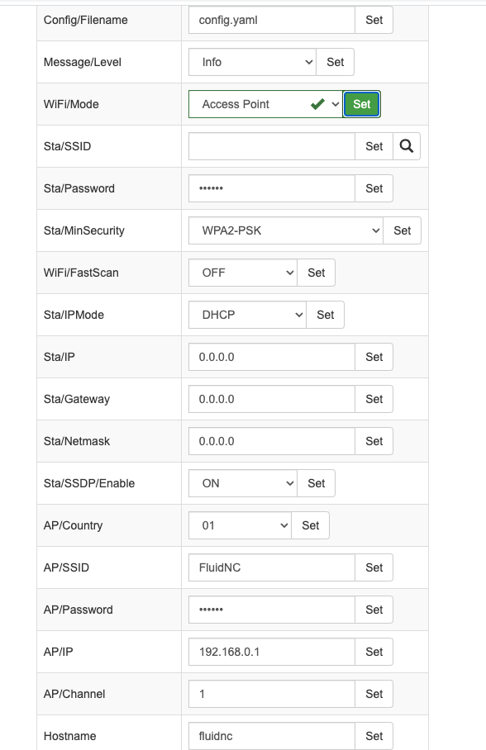Click the AP/IP address field

coord(271,652)
